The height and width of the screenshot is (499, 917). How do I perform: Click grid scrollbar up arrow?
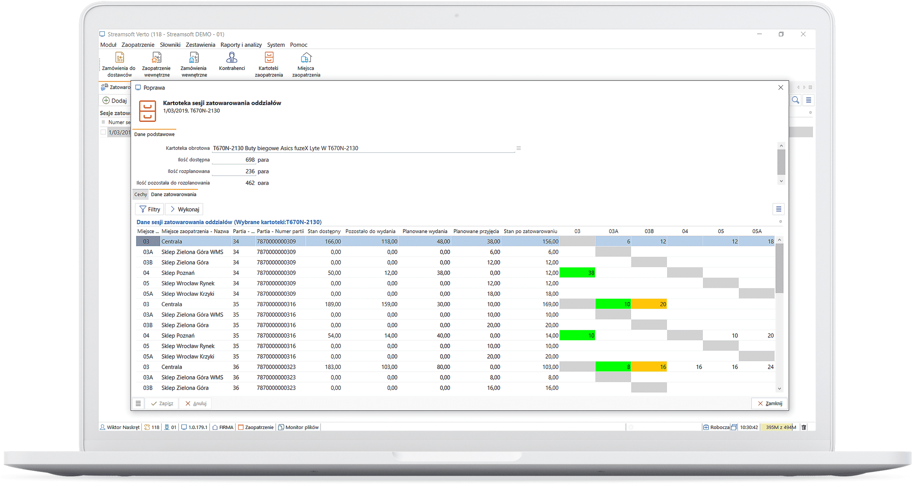[x=779, y=240]
